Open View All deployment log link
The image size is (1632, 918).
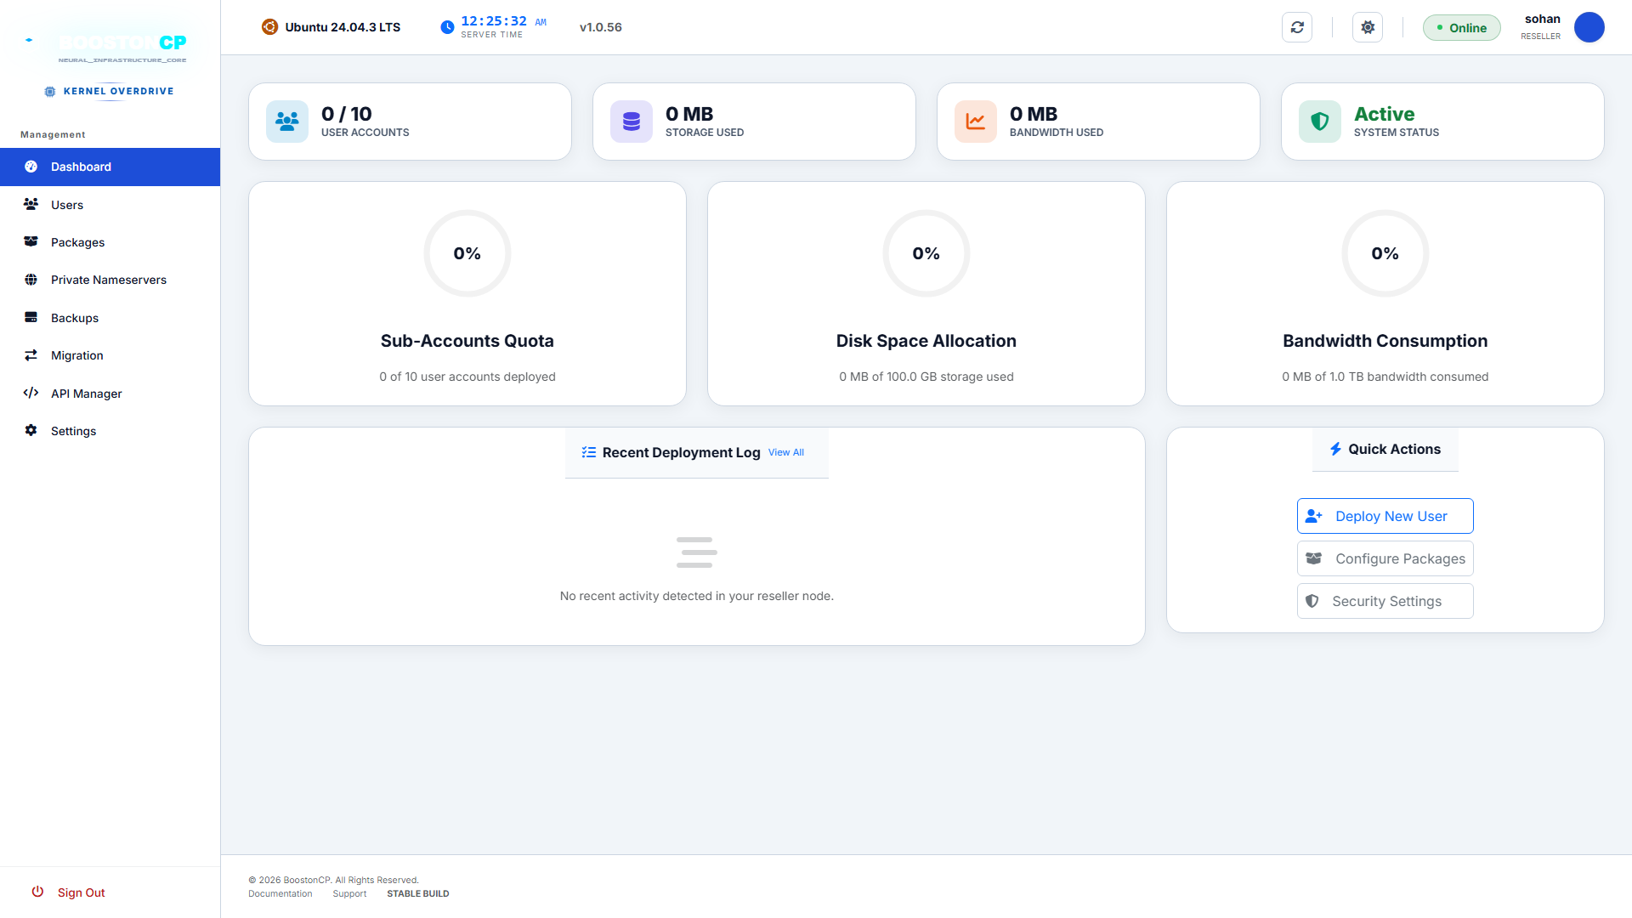786,452
